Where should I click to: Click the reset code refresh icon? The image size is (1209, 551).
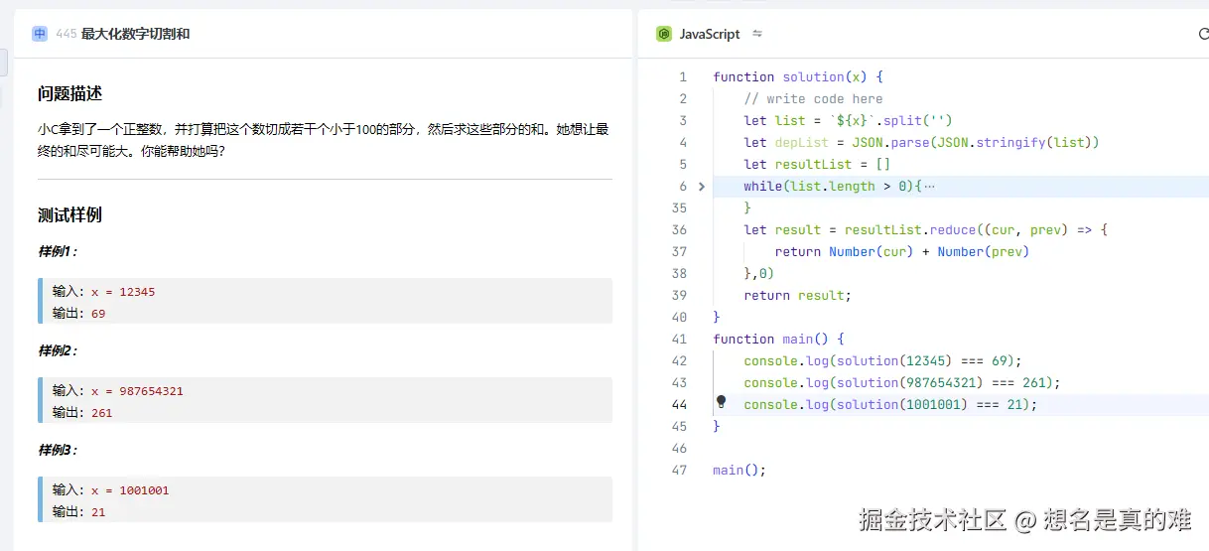point(1203,34)
